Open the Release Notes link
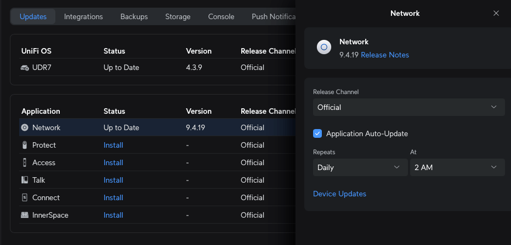Viewport: 511px width, 245px height. click(384, 55)
